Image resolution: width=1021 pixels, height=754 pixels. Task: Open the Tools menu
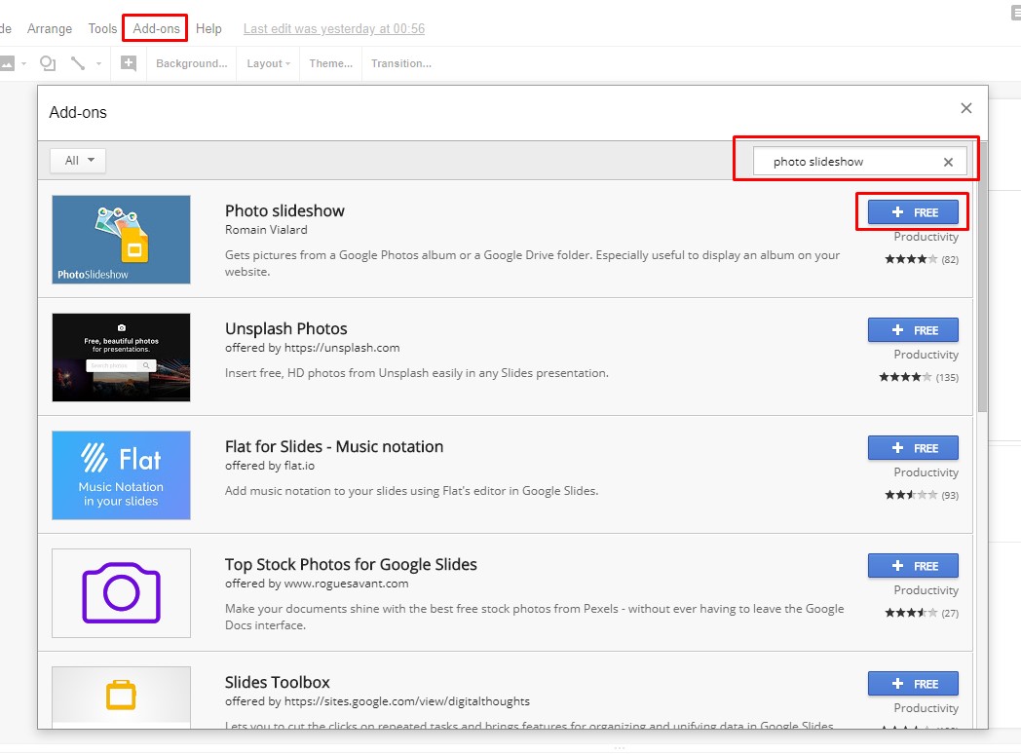coord(102,28)
